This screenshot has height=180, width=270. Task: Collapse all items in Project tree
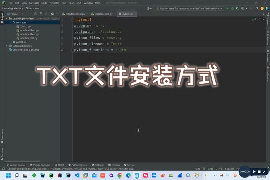[x=45, y=14]
